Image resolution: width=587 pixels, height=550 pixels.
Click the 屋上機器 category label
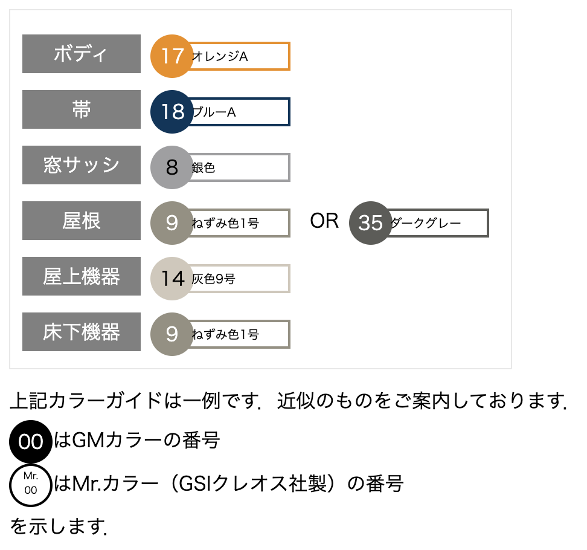pos(82,276)
